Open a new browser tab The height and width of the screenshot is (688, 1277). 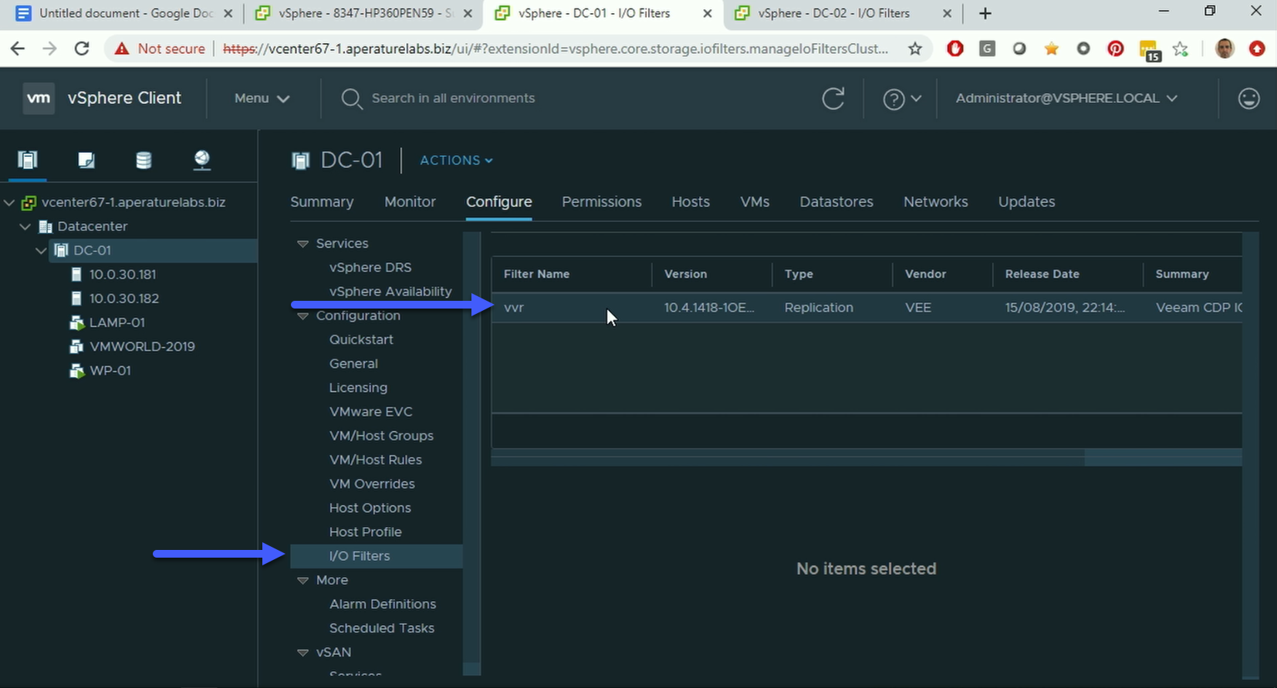click(985, 13)
